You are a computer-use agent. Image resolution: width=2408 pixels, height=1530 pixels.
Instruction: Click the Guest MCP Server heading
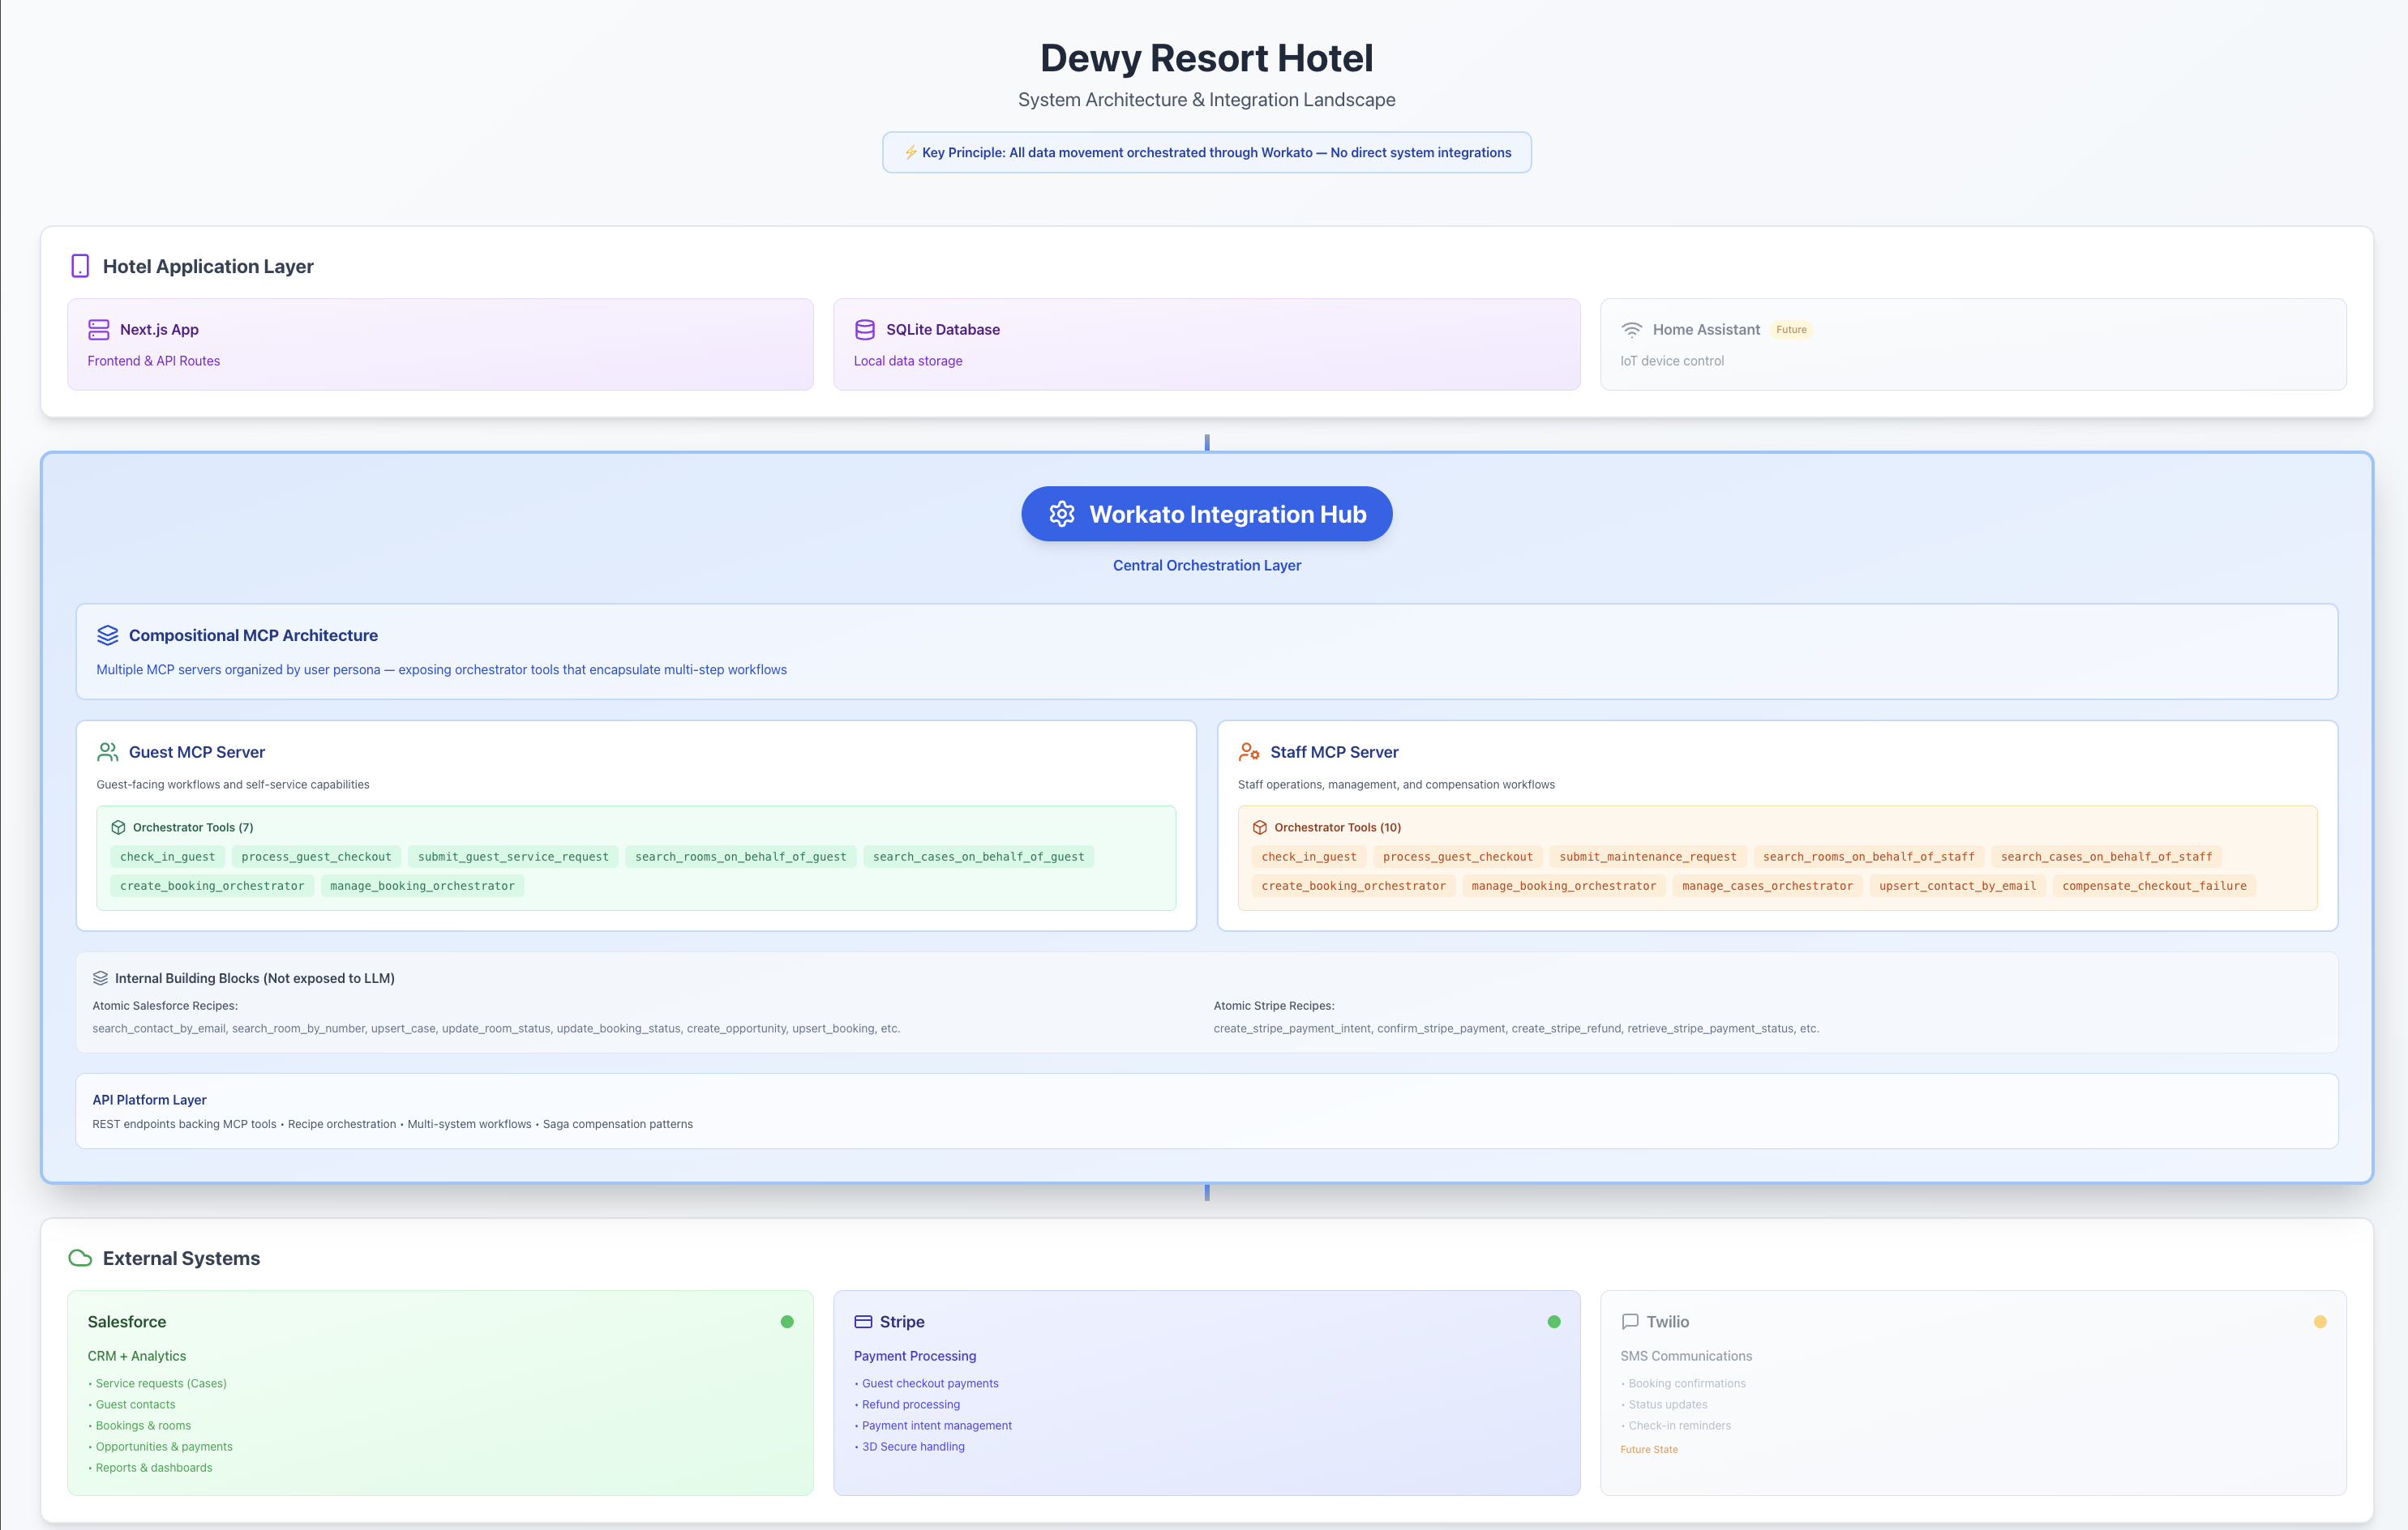coord(197,751)
